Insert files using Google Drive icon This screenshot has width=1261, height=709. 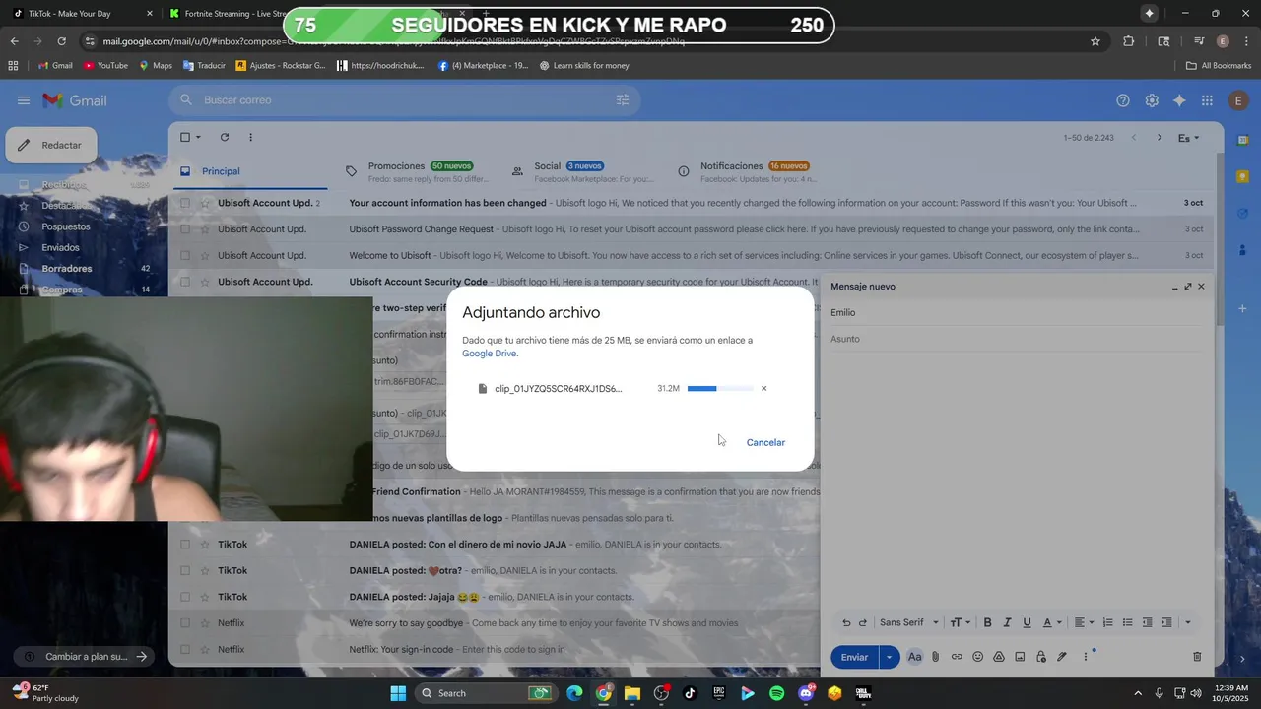[998, 657]
